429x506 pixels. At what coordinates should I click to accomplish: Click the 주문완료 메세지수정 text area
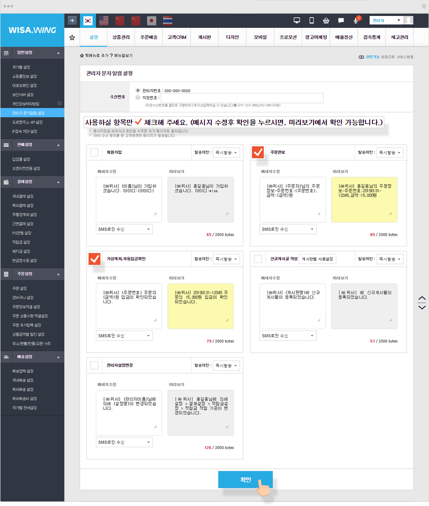293,199
